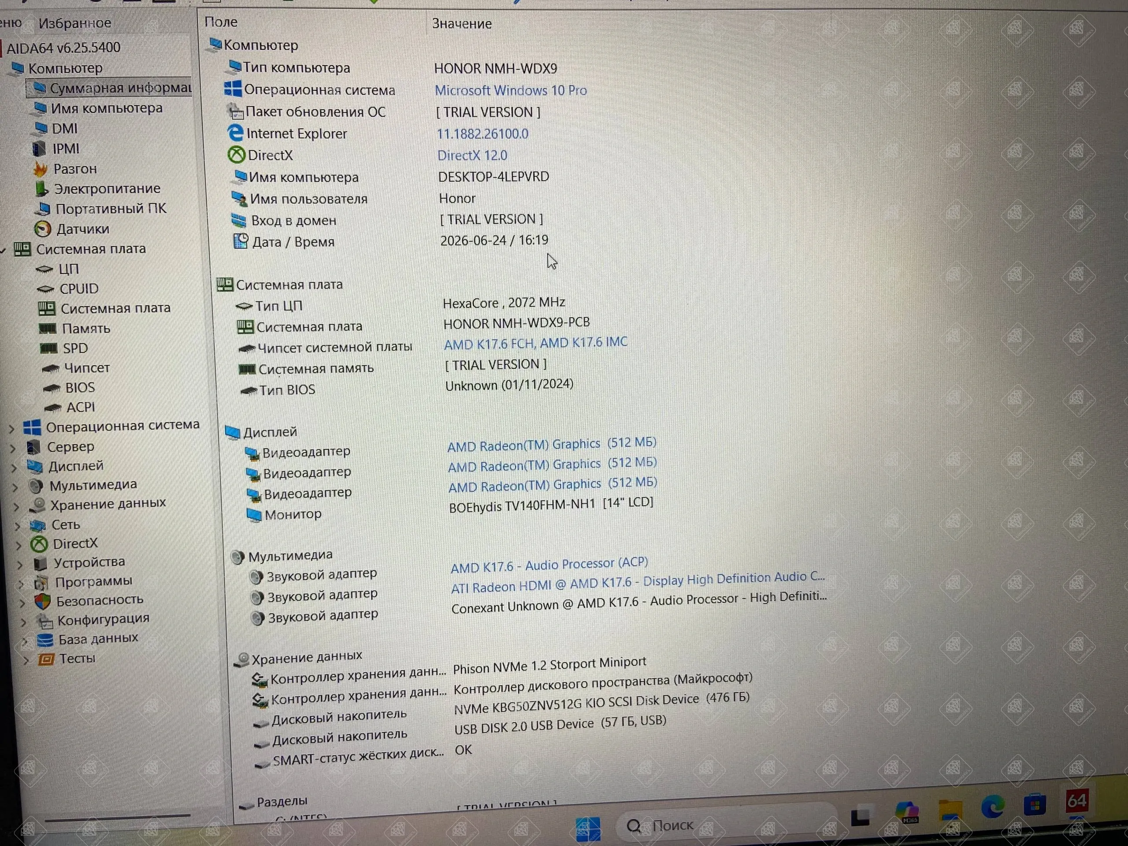Click the Поле column header
The height and width of the screenshot is (846, 1128).
pyautogui.click(x=221, y=22)
